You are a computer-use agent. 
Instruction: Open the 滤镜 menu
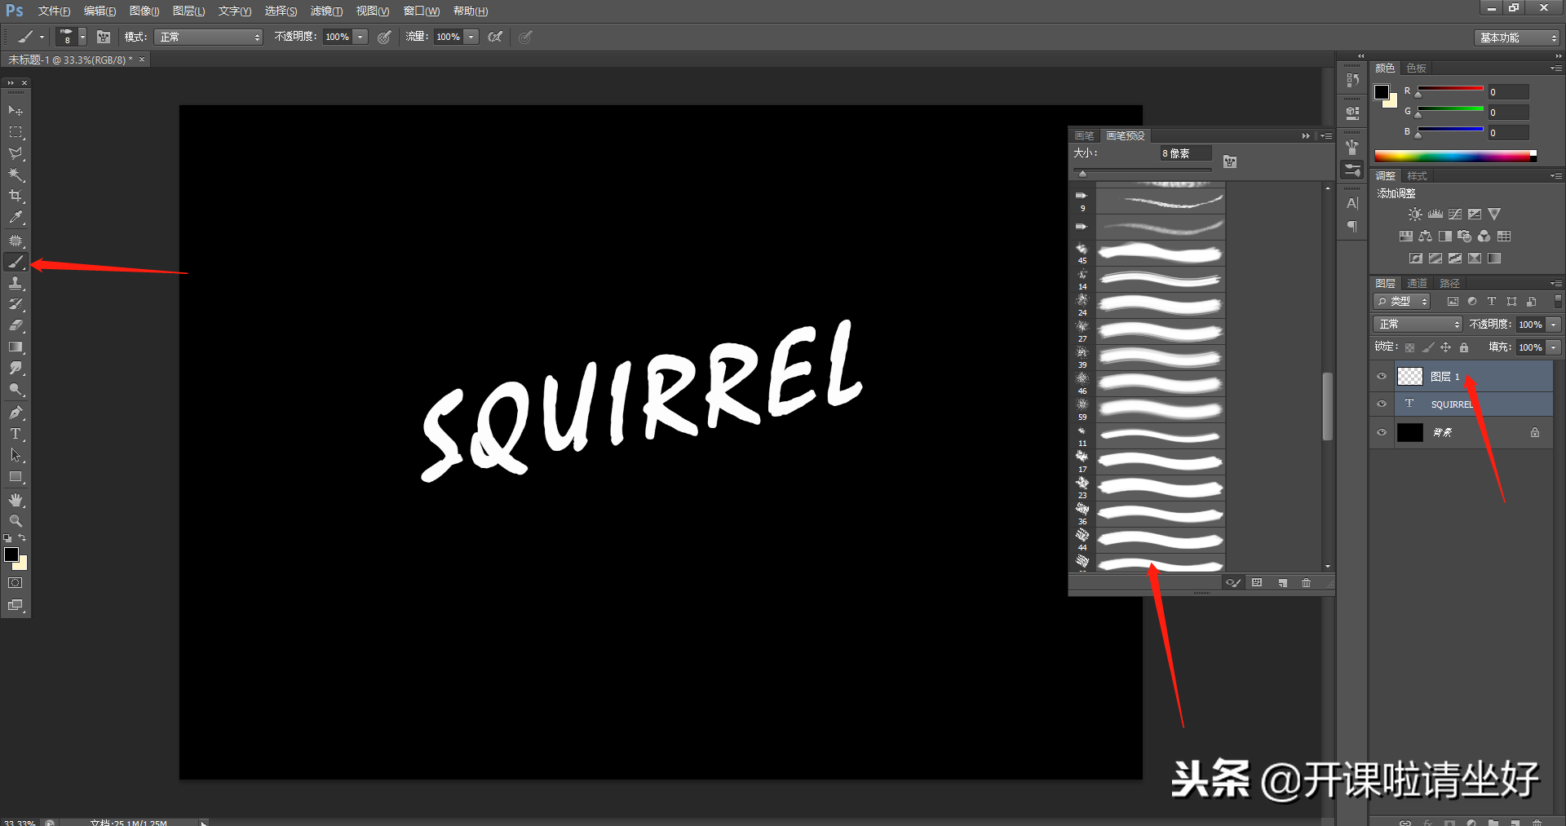point(326,11)
